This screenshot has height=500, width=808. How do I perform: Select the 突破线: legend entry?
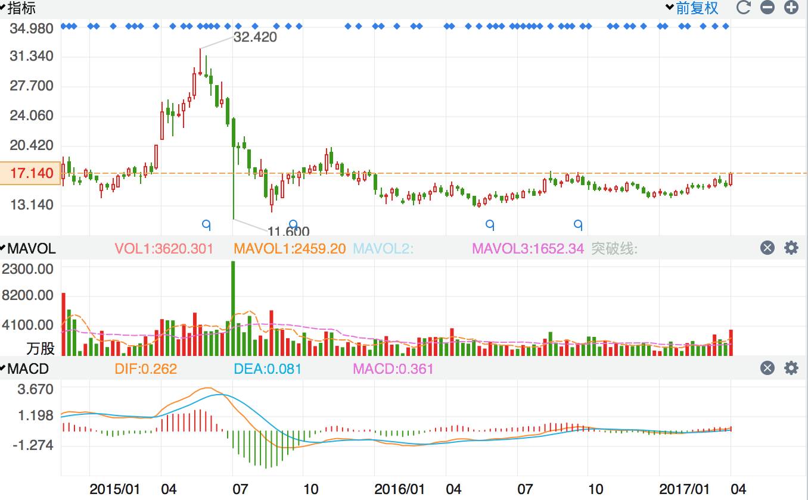[614, 248]
